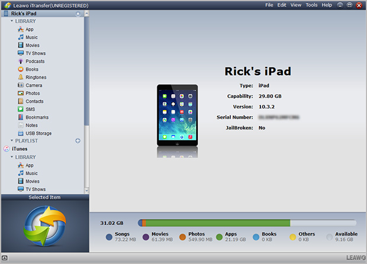Open the iTunes library Music icon

click(x=21, y=173)
